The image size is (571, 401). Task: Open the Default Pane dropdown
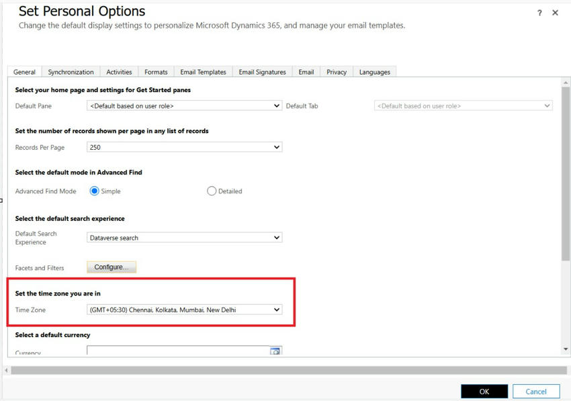[184, 105]
